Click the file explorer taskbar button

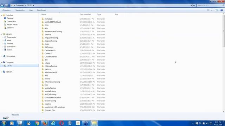[94, 123]
